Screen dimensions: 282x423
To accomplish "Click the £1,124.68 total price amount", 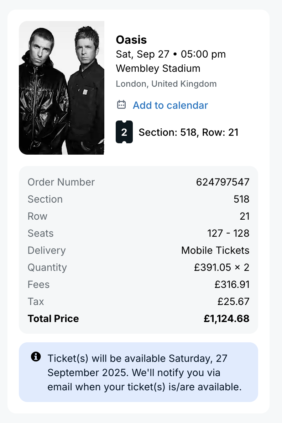I will tap(226, 318).
